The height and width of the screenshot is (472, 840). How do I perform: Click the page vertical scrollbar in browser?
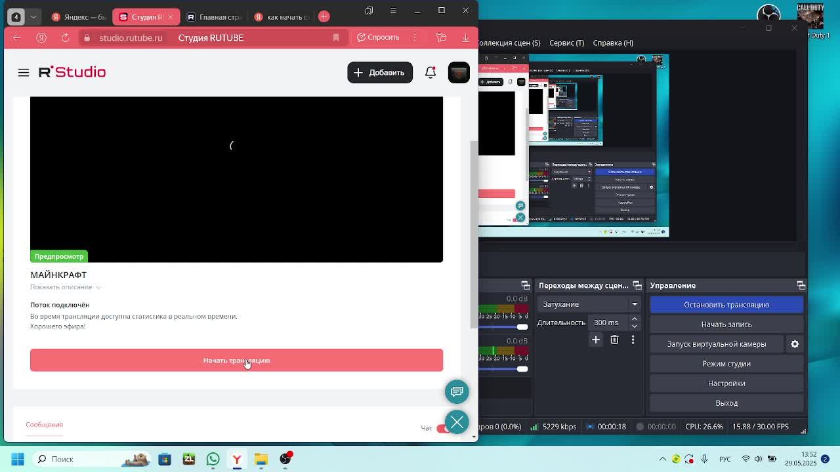[x=474, y=234]
